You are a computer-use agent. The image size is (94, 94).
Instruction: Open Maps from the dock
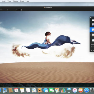[34, 90]
